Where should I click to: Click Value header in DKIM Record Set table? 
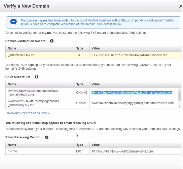(95, 84)
